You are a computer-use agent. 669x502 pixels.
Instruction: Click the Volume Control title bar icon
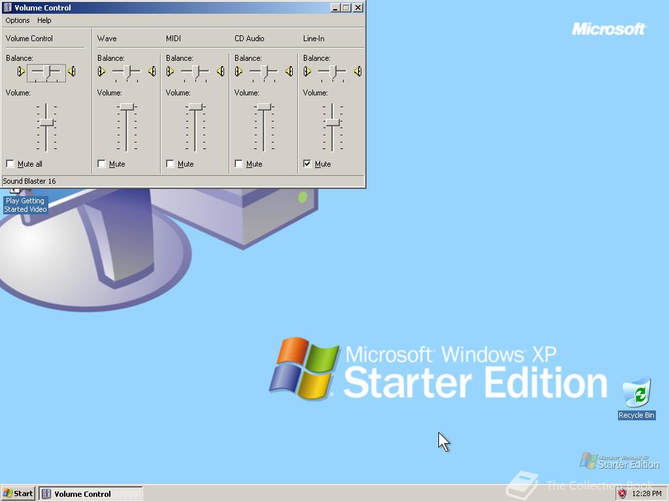(x=7, y=7)
